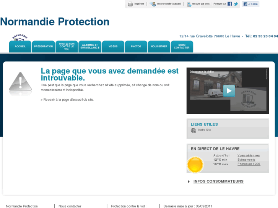Click the 12/14 rue Gravelotte address text

point(210,36)
